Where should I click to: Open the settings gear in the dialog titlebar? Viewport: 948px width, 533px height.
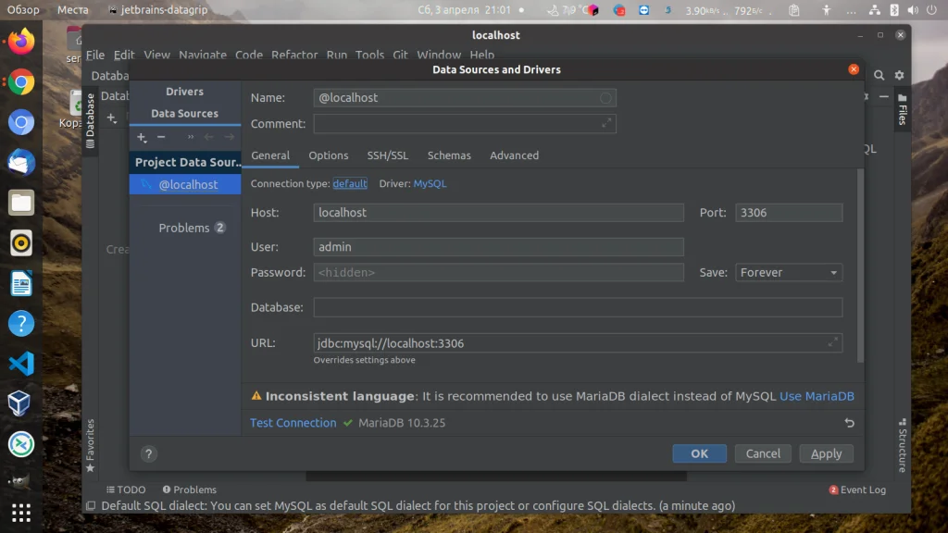click(898, 75)
